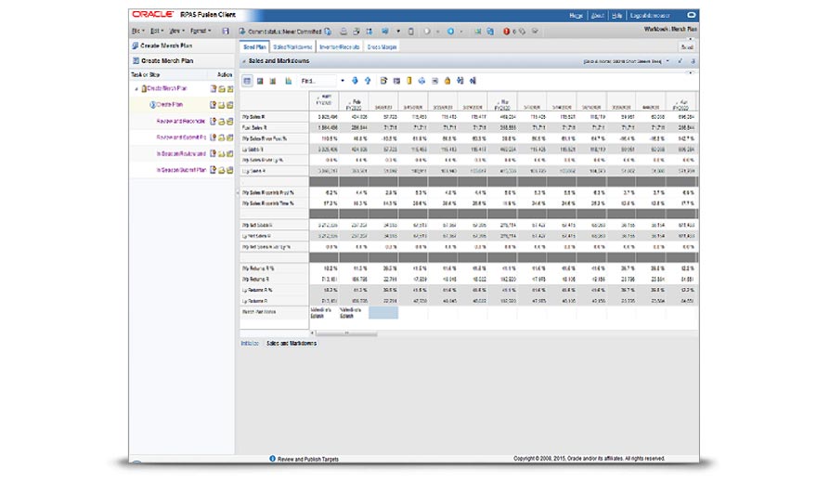Open the dropdown arrow beside the Find field

[342, 81]
